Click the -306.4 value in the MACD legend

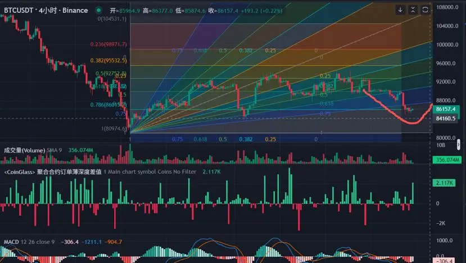(x=70, y=242)
